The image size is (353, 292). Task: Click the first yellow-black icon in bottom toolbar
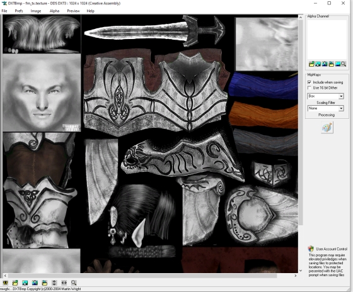(x=6, y=283)
